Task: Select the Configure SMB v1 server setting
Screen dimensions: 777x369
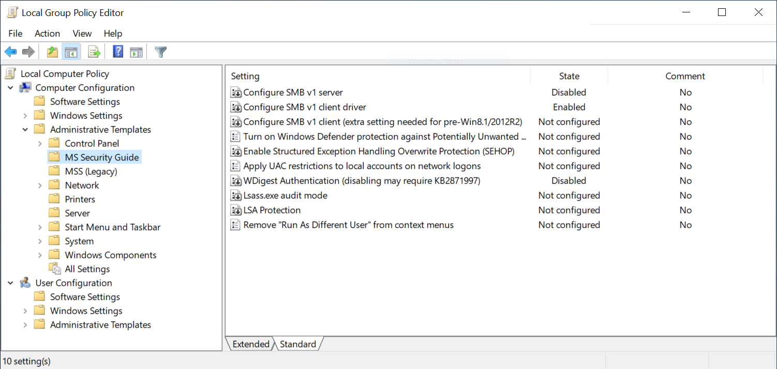Action: pyautogui.click(x=293, y=92)
